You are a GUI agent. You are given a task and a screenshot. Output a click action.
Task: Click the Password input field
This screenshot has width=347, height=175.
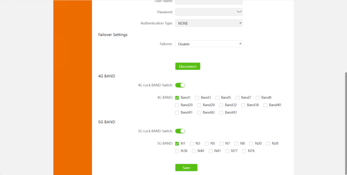pos(205,12)
